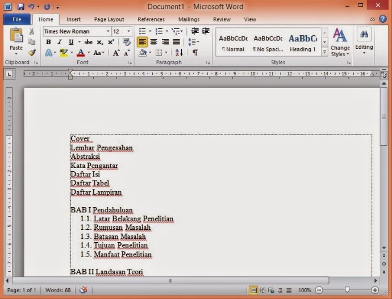Click the Paste clipboard icon
Screen dimensions: 392x299
coord(16,35)
